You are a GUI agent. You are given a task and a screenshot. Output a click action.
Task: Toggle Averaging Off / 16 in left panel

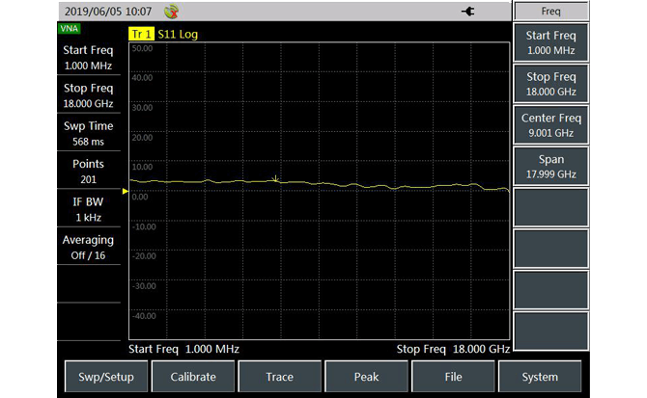coord(88,247)
